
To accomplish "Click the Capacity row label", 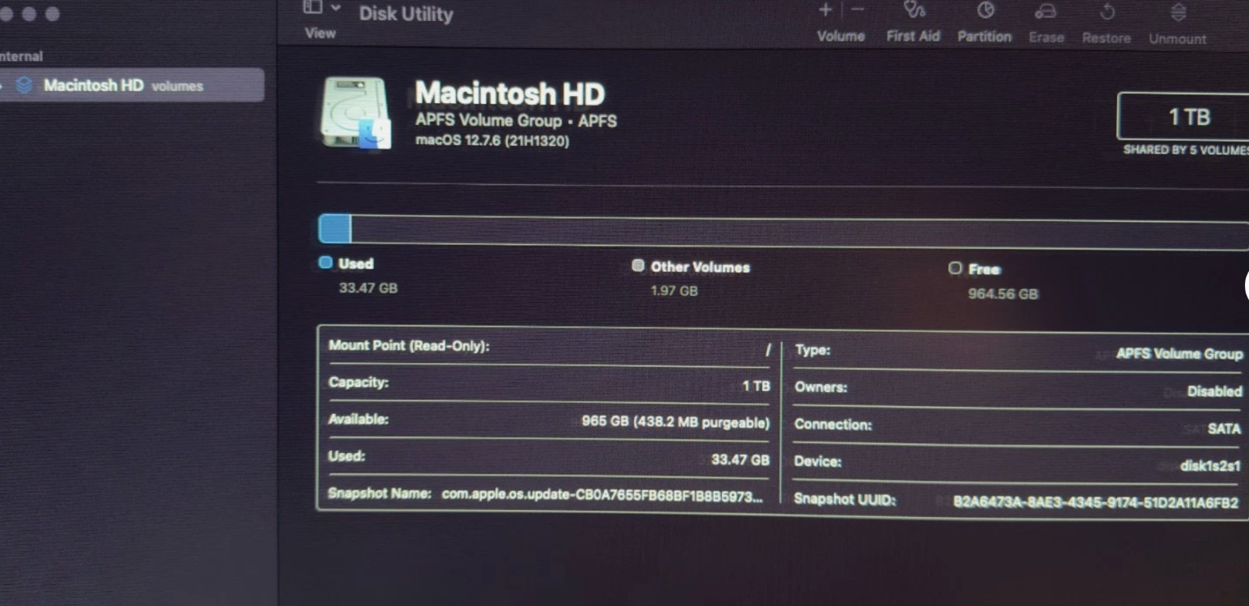I will [x=358, y=382].
